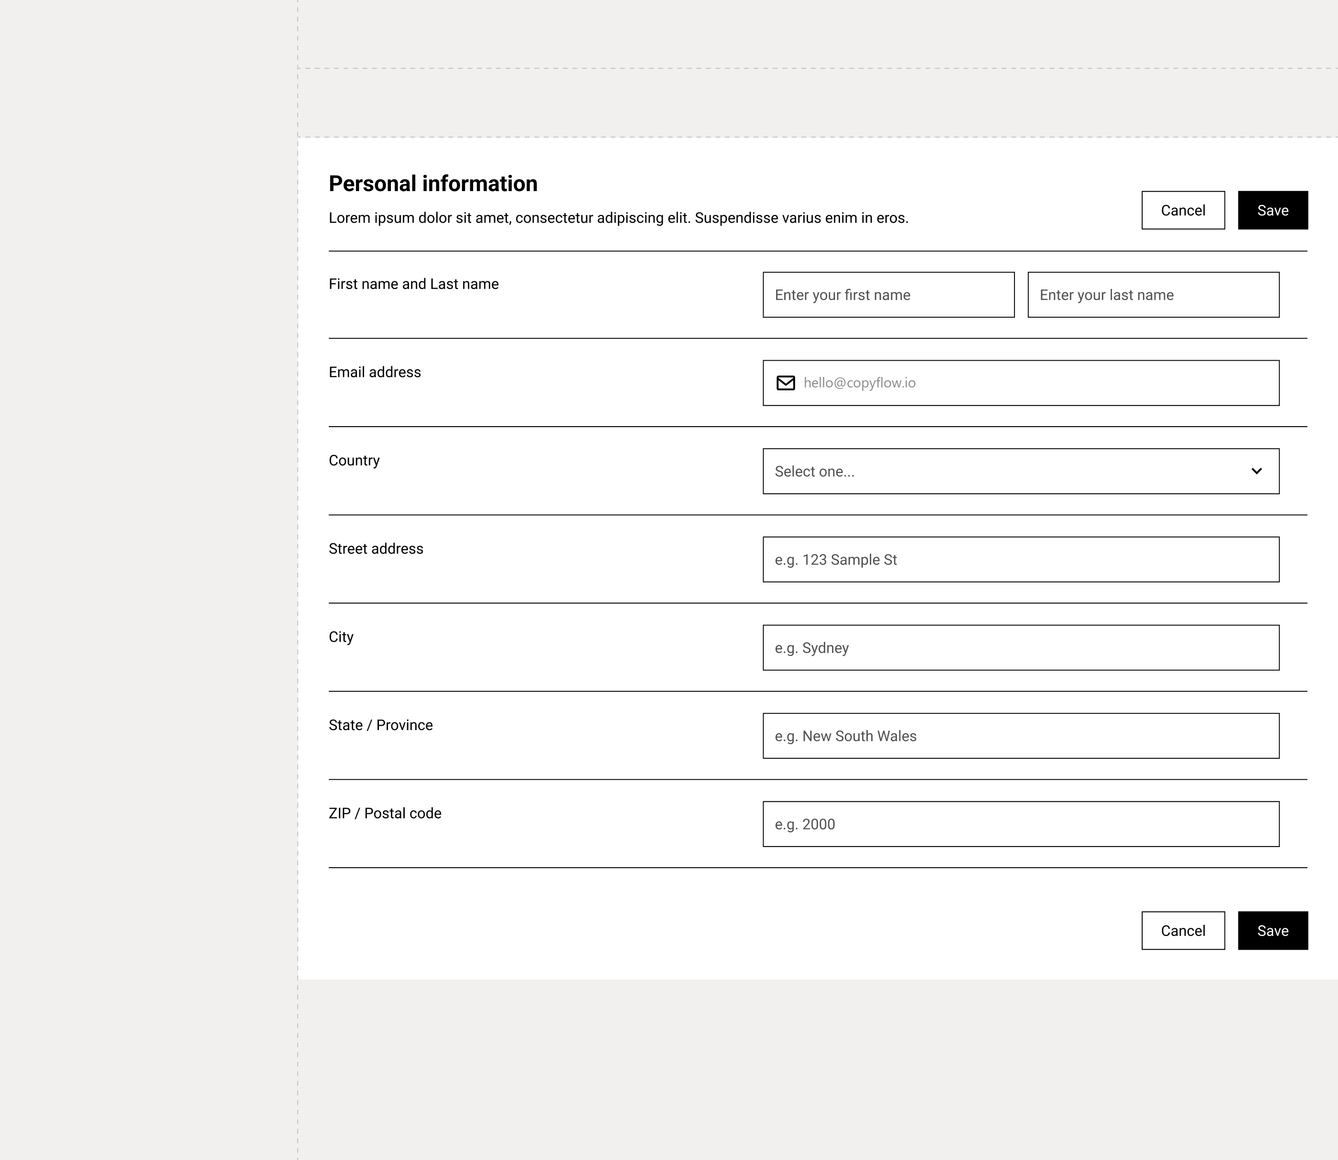Image resolution: width=1338 pixels, height=1160 pixels.
Task: Focus the State / Province input field
Action: pyautogui.click(x=1021, y=736)
